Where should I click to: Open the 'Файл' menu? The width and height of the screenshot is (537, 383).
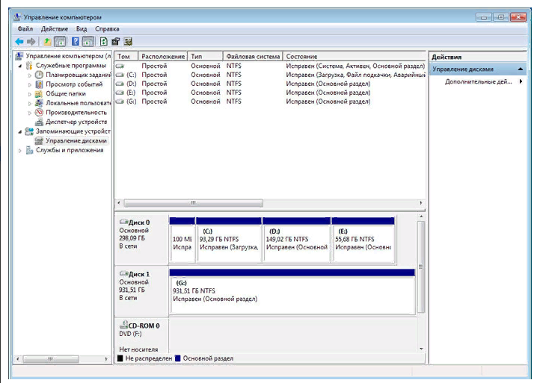25,29
